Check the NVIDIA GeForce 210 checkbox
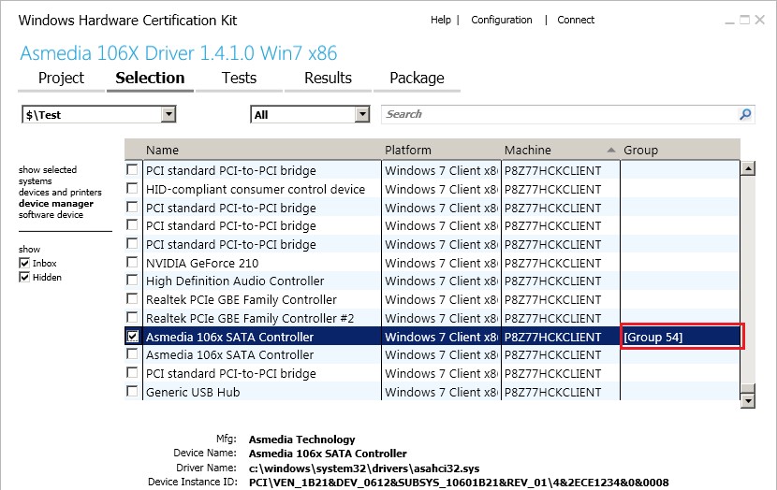 click(132, 263)
